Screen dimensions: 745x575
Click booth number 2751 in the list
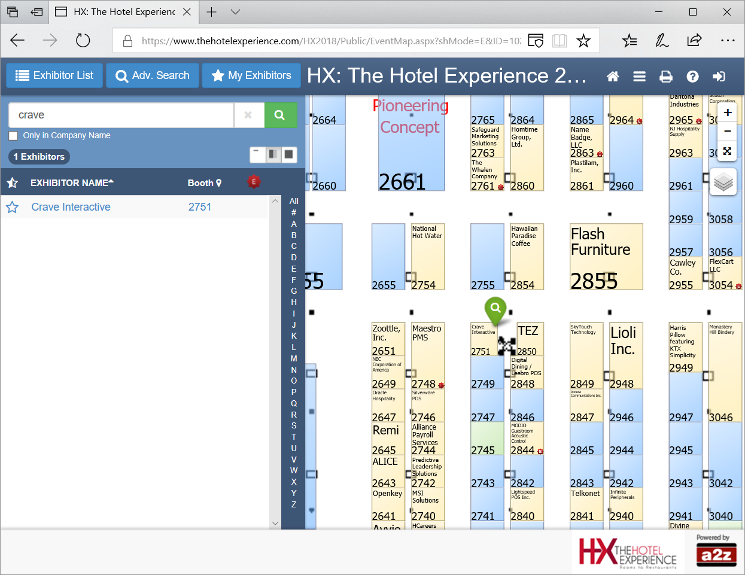click(200, 207)
